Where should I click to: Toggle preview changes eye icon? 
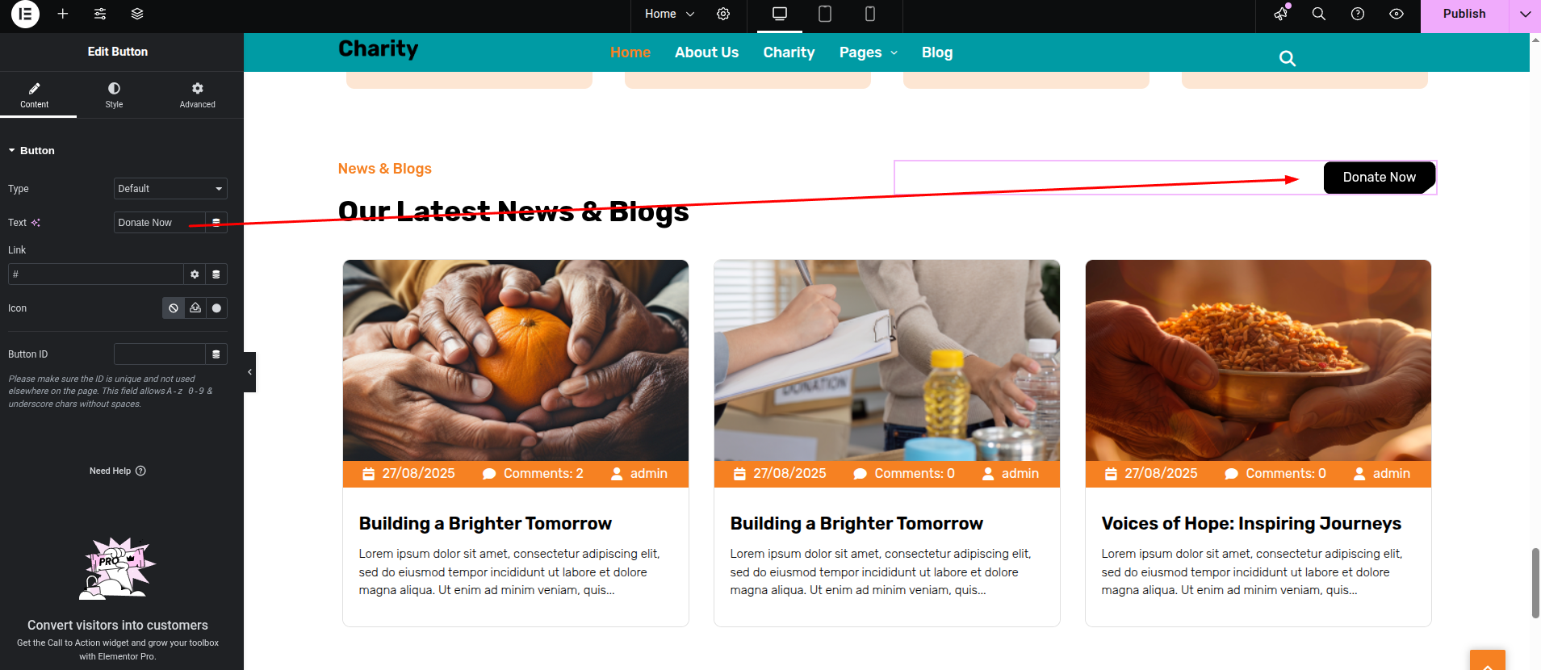coord(1397,14)
